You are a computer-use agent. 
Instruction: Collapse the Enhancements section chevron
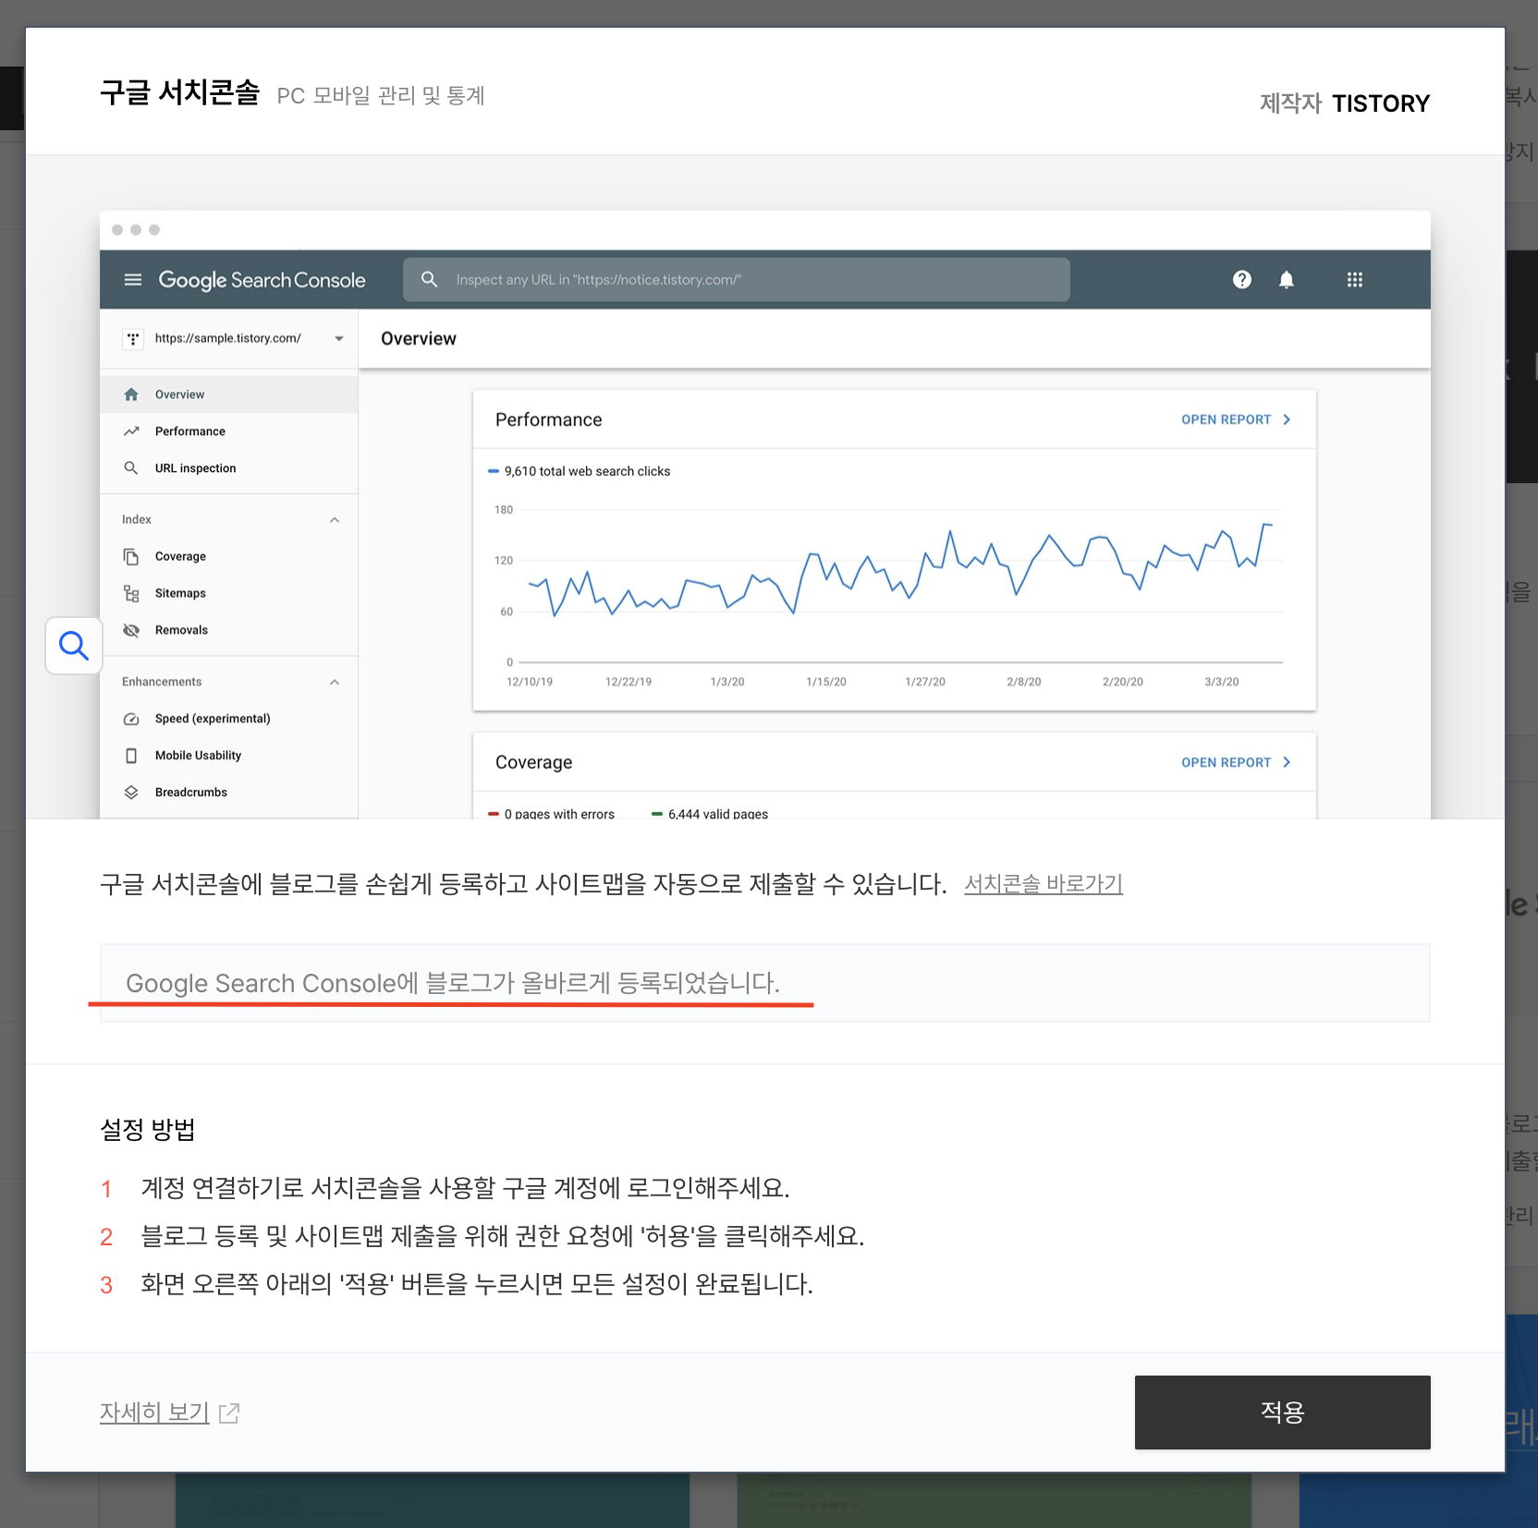(x=335, y=682)
